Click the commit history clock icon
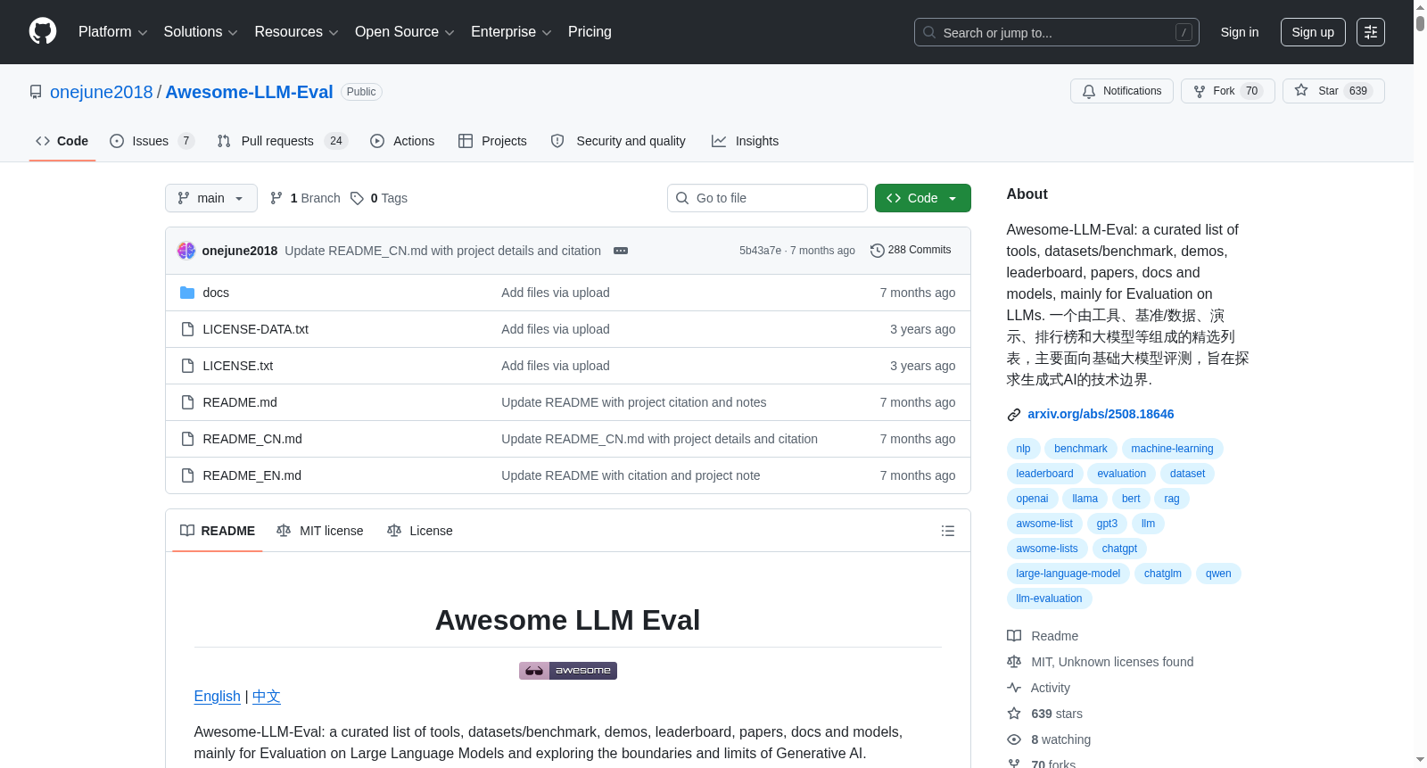This screenshot has height=768, width=1427. pos(878,251)
